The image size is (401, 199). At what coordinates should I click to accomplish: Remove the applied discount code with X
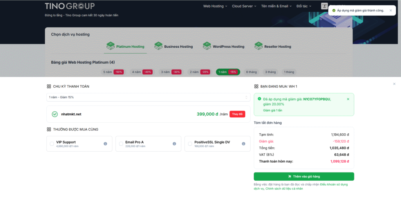[x=348, y=99]
